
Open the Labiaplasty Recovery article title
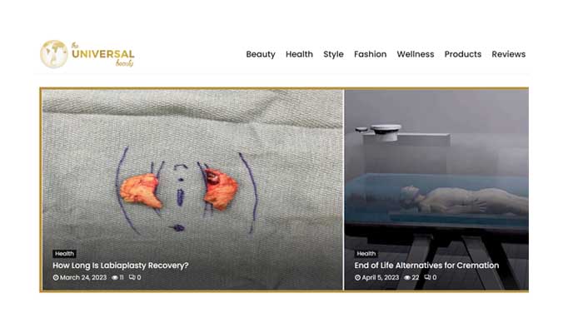[x=121, y=266]
